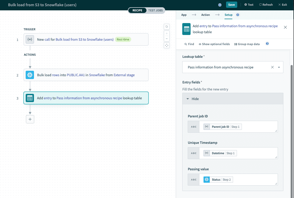Select the RECIPE view toggle

(x=137, y=10)
